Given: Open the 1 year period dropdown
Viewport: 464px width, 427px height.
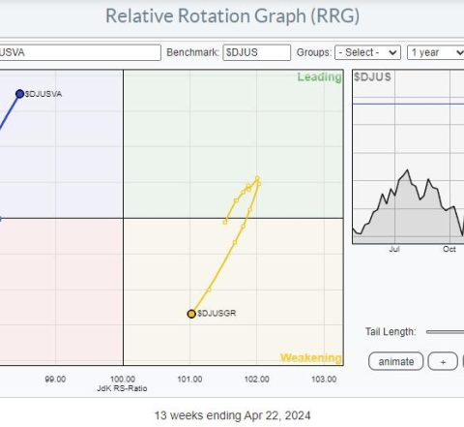Looking at the screenshot, I should 436,52.
